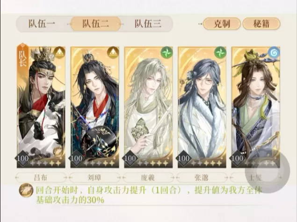Select the 张邈 character card portrait
The width and height of the screenshot is (297, 222).
click(x=202, y=107)
